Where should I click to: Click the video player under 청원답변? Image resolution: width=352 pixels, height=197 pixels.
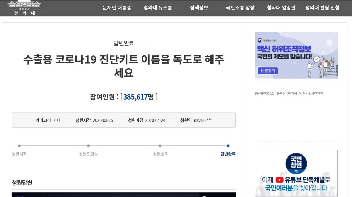[x=123, y=195]
